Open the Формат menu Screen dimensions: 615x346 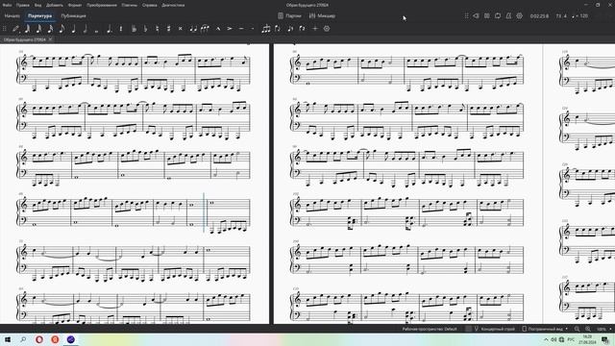(75, 5)
